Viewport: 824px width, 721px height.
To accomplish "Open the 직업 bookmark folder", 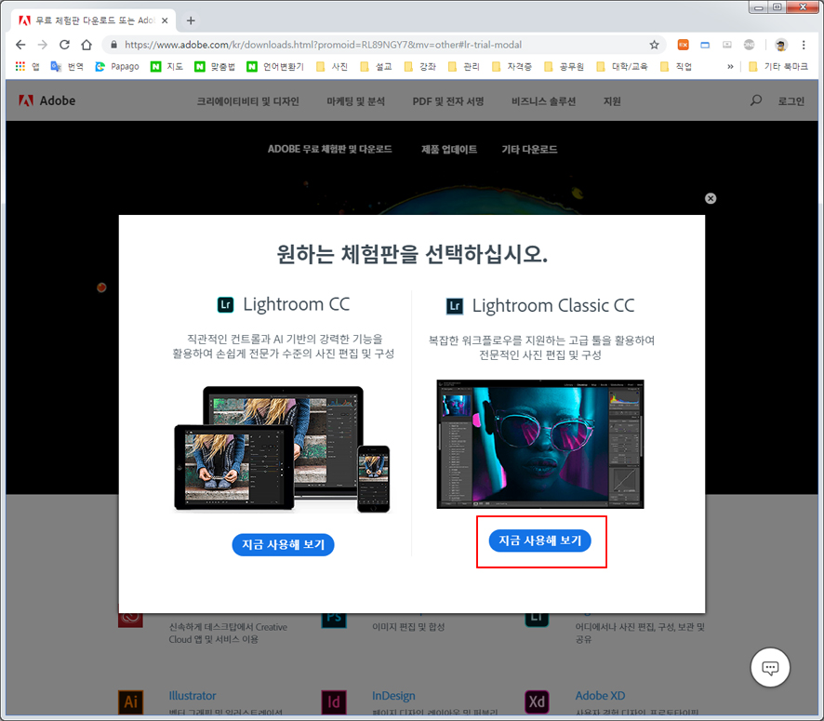I will coord(676,66).
